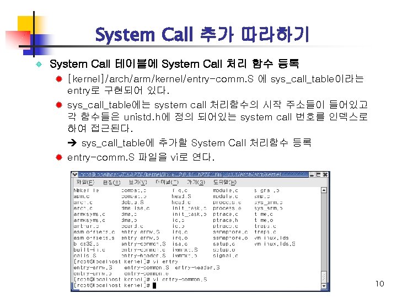This screenshot has height=298, width=397.
Task: Select apm.c in the file listing
Action: 82,196
